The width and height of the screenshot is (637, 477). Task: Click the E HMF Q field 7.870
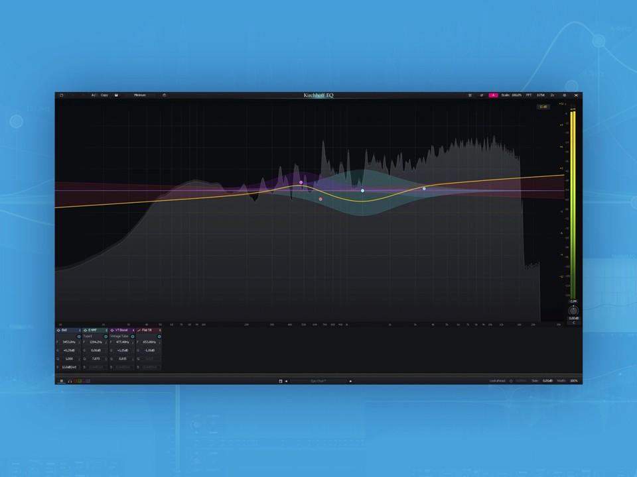coord(96,359)
